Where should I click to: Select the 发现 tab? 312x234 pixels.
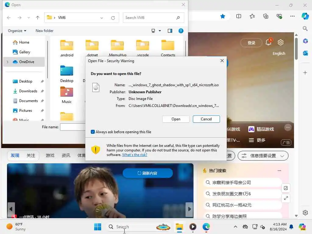(x=15, y=155)
